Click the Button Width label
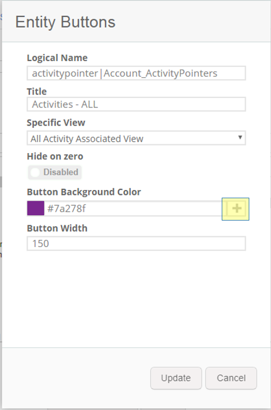Image resolution: width=271 pixels, height=410 pixels. [x=57, y=228]
